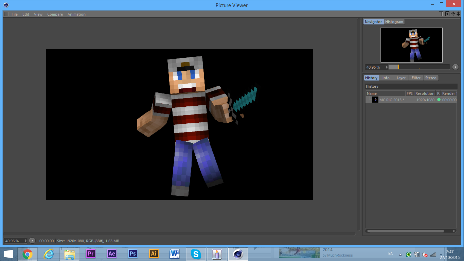The height and width of the screenshot is (261, 464).
Task: Click the navigator preview thumbnail
Action: tap(412, 45)
